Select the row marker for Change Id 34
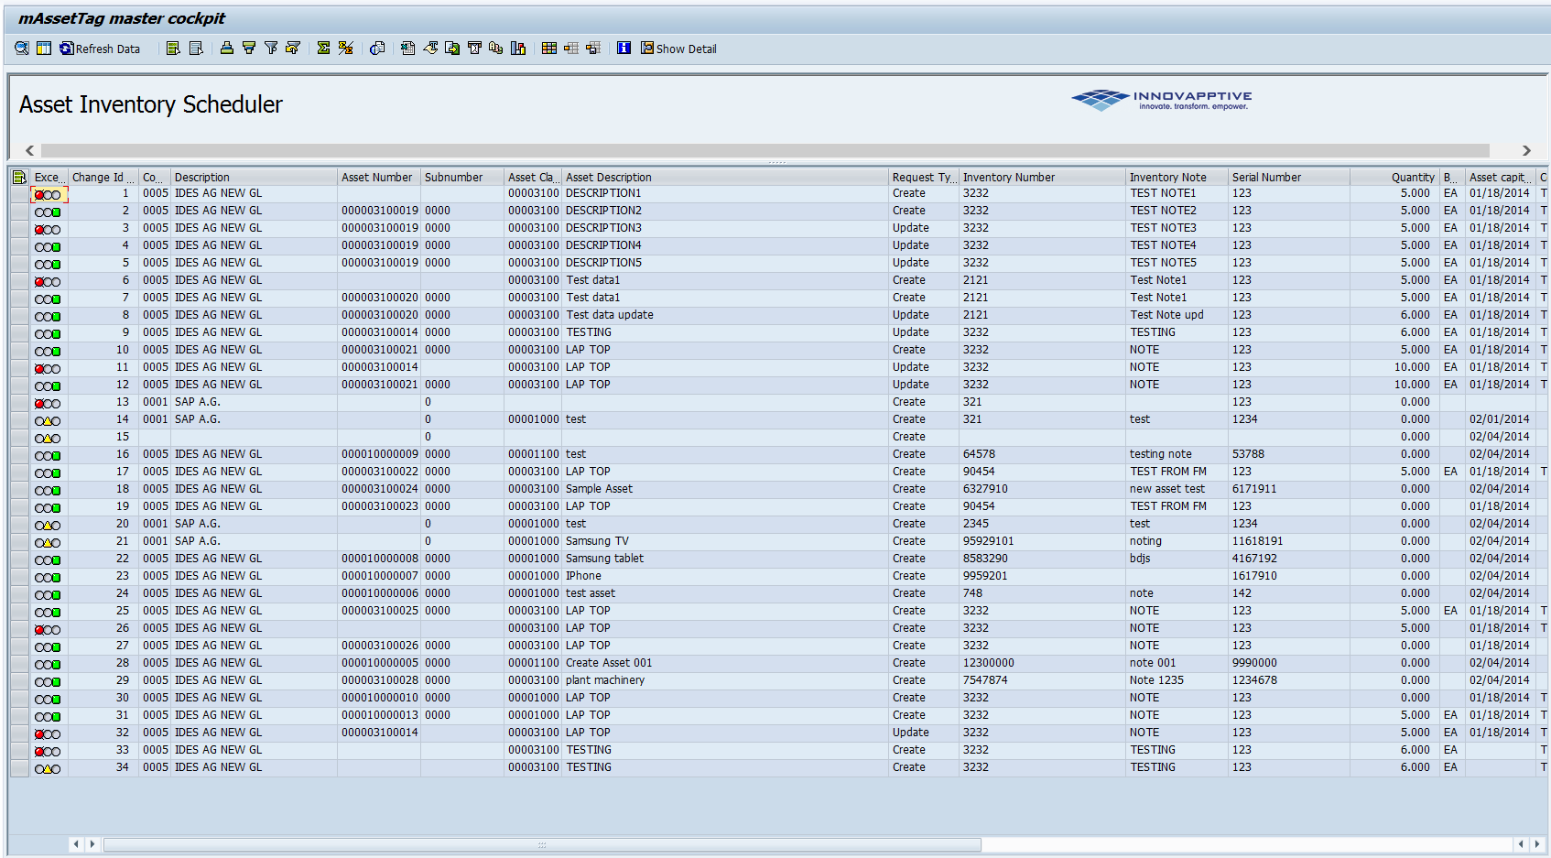Screen dimensions: 1551x858 [x=19, y=768]
